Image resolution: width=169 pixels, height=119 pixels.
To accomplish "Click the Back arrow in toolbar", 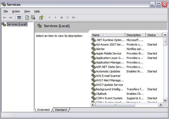I will coord(5,18).
